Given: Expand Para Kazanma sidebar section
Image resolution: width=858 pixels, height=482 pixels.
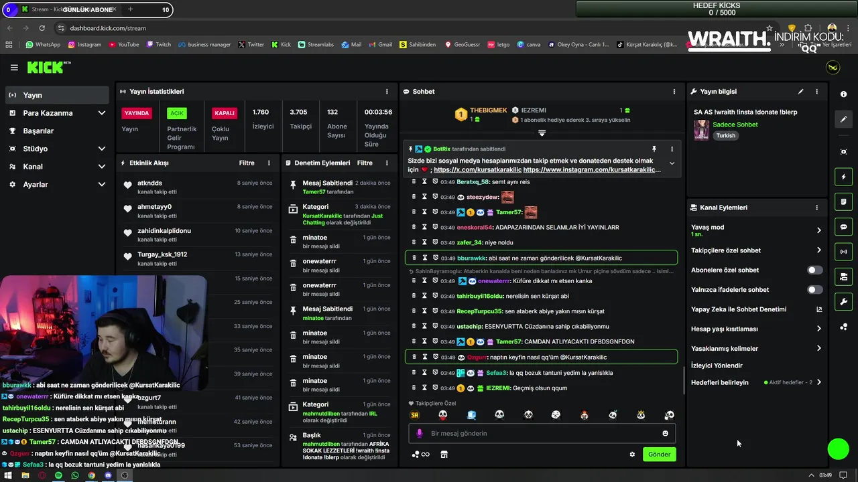Looking at the screenshot, I should click(x=102, y=113).
